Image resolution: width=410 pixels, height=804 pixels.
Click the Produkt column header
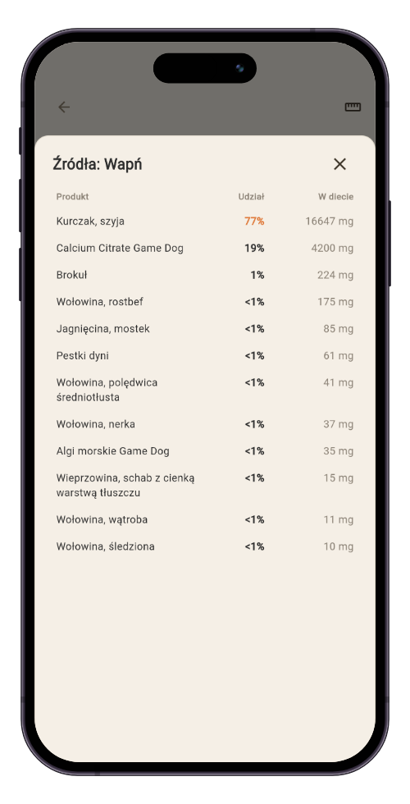(x=72, y=197)
